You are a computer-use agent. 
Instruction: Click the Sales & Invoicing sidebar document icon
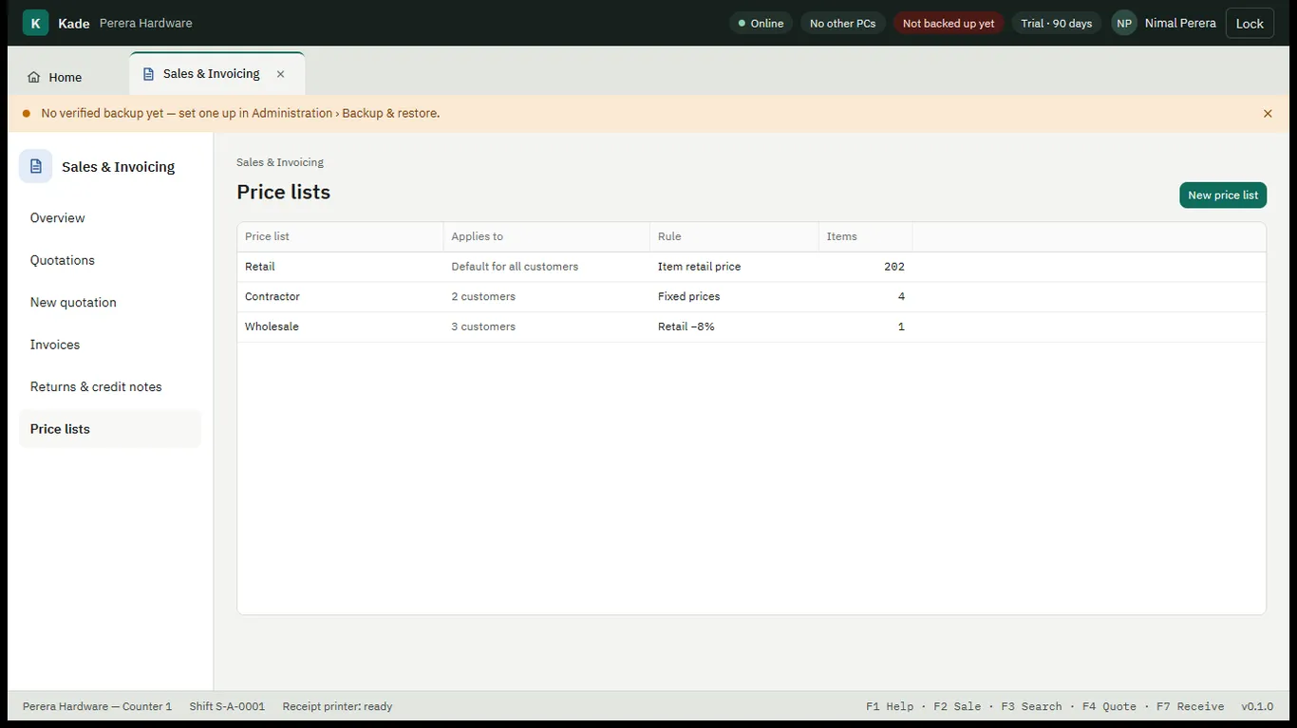[36, 166]
